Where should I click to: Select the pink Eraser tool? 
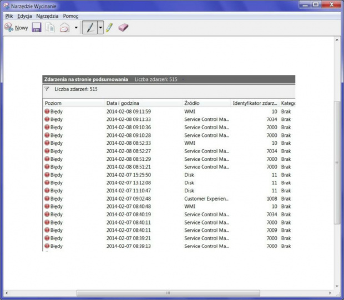pyautogui.click(x=123, y=28)
